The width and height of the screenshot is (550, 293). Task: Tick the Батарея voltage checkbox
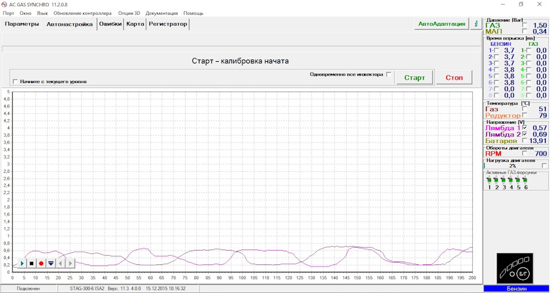click(x=525, y=141)
